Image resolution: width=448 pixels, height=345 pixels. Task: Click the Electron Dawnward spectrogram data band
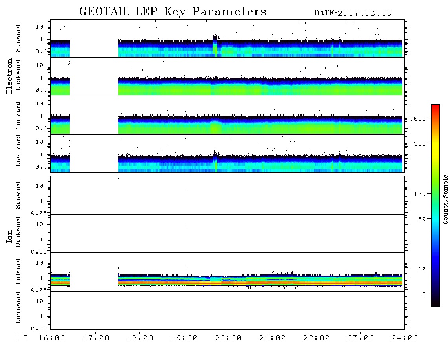(x=260, y=163)
